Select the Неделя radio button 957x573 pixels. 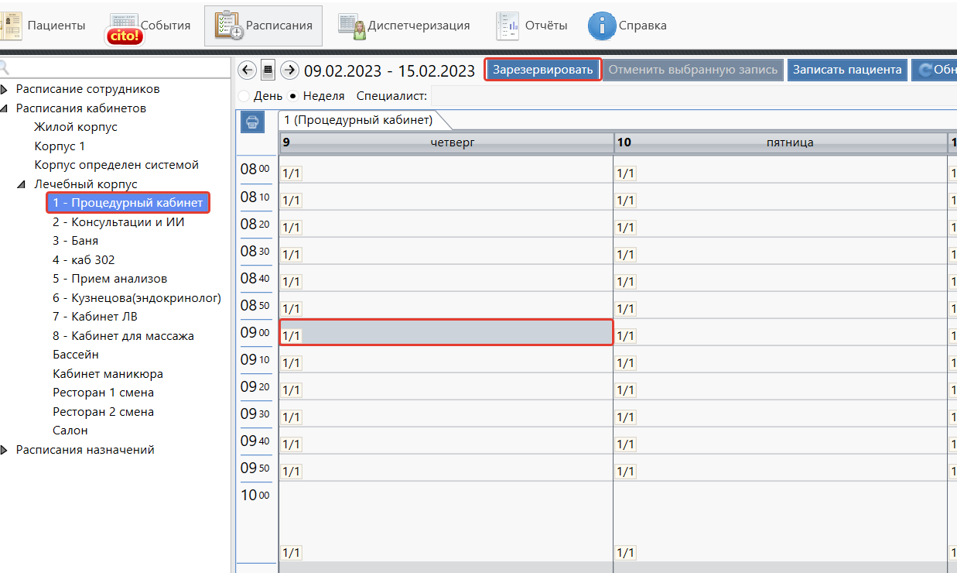pyautogui.click(x=292, y=97)
